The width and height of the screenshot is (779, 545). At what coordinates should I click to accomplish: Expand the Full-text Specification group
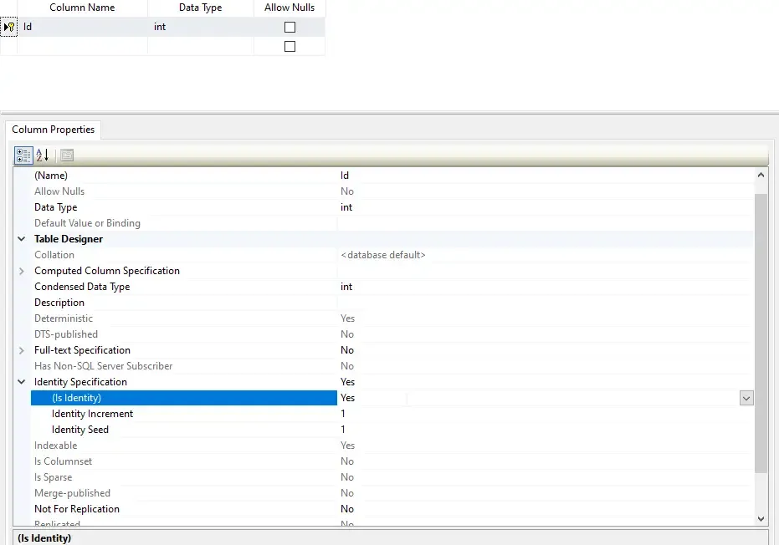pyautogui.click(x=21, y=350)
